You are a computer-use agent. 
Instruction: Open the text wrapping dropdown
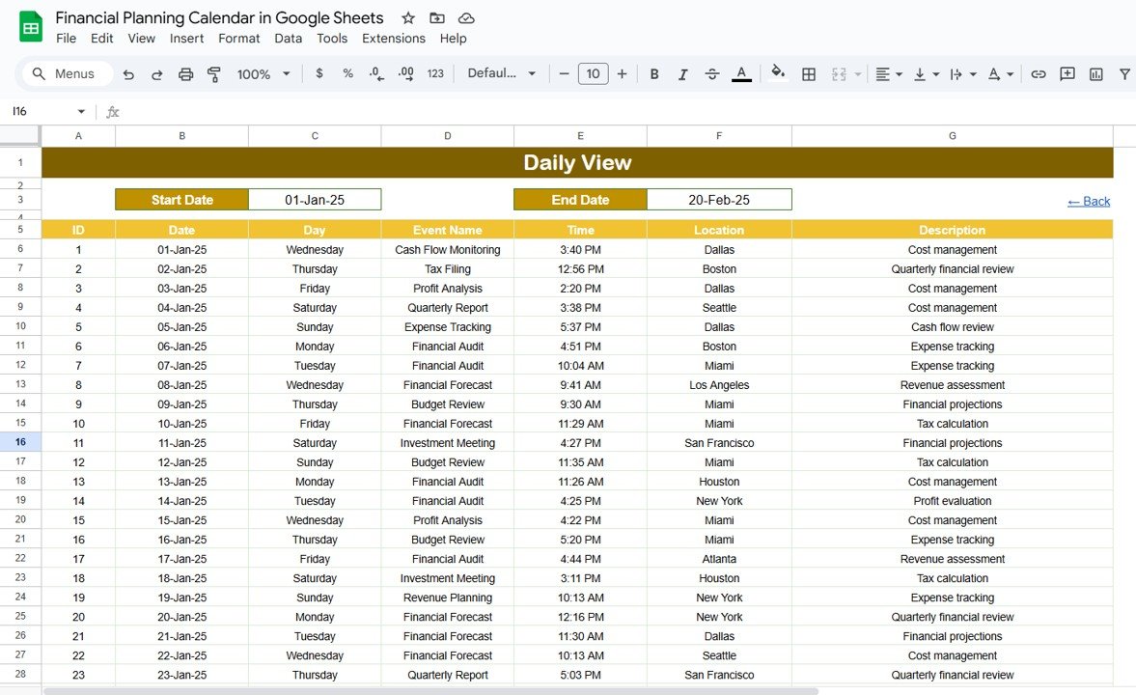pyautogui.click(x=963, y=74)
